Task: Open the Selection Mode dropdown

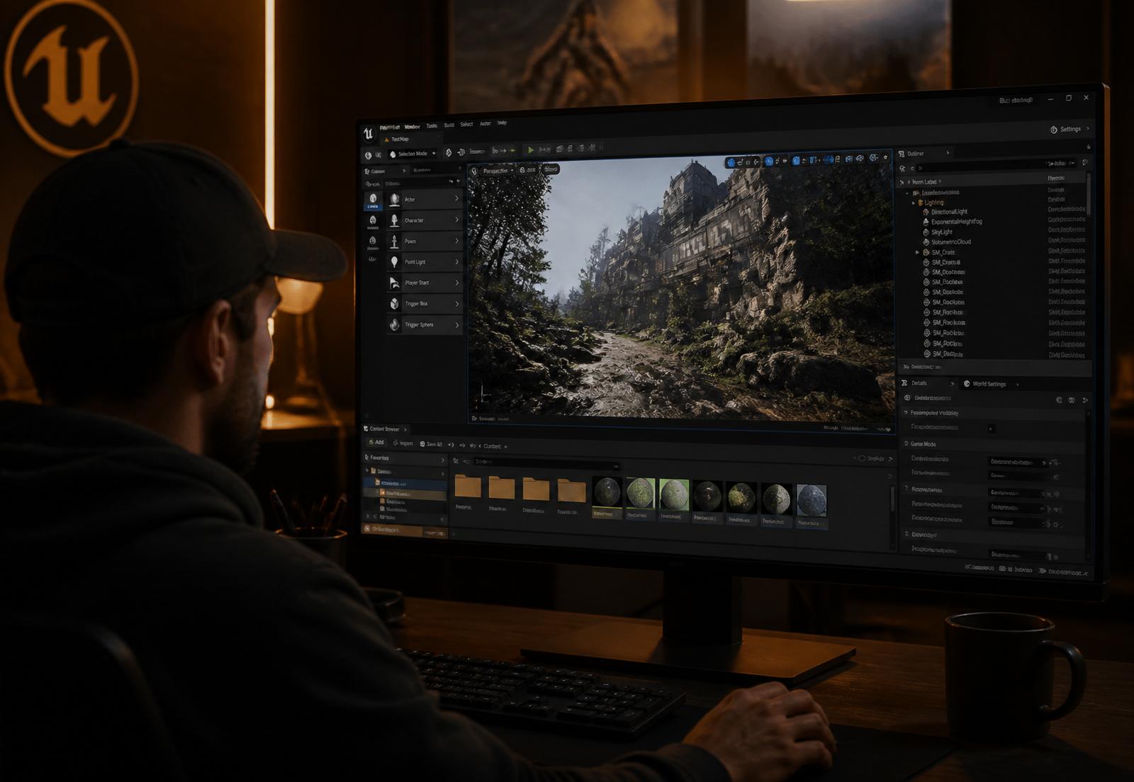Action: pyautogui.click(x=412, y=154)
